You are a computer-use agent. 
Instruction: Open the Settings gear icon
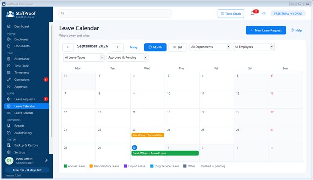pos(9,152)
